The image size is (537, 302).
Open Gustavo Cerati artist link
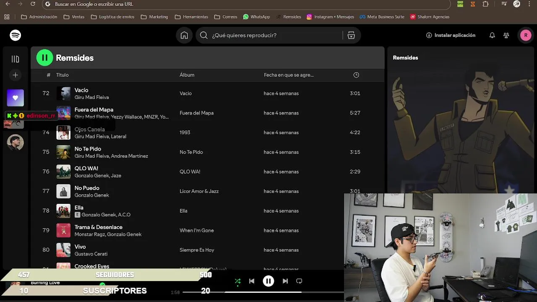click(91, 254)
